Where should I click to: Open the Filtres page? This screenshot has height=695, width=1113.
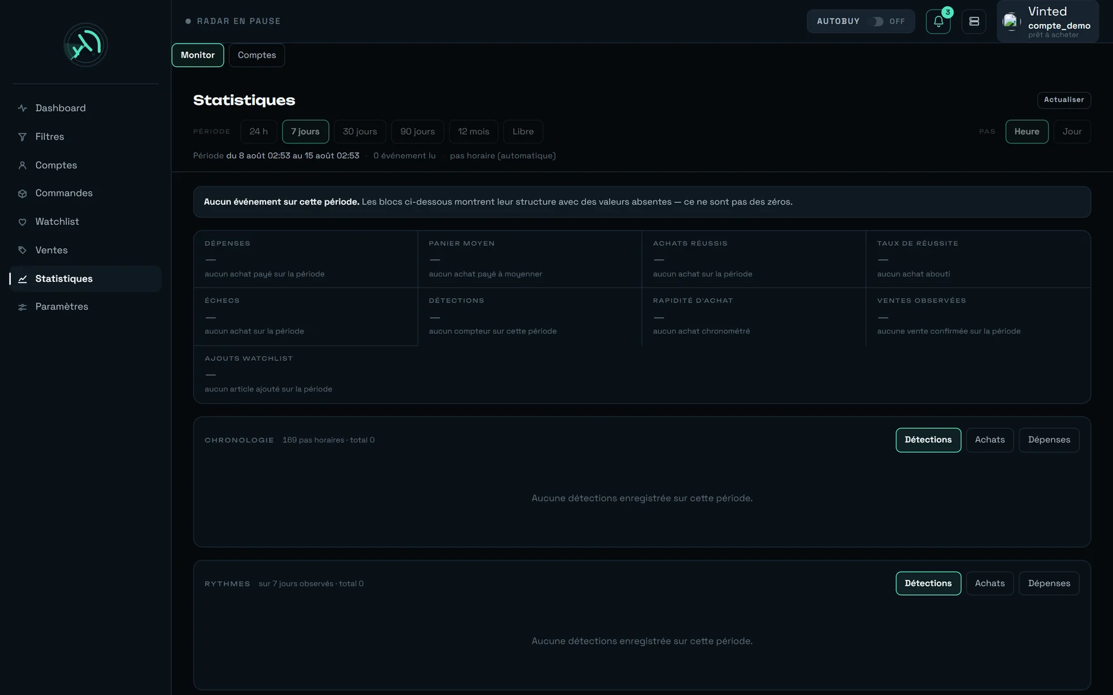(x=85, y=136)
